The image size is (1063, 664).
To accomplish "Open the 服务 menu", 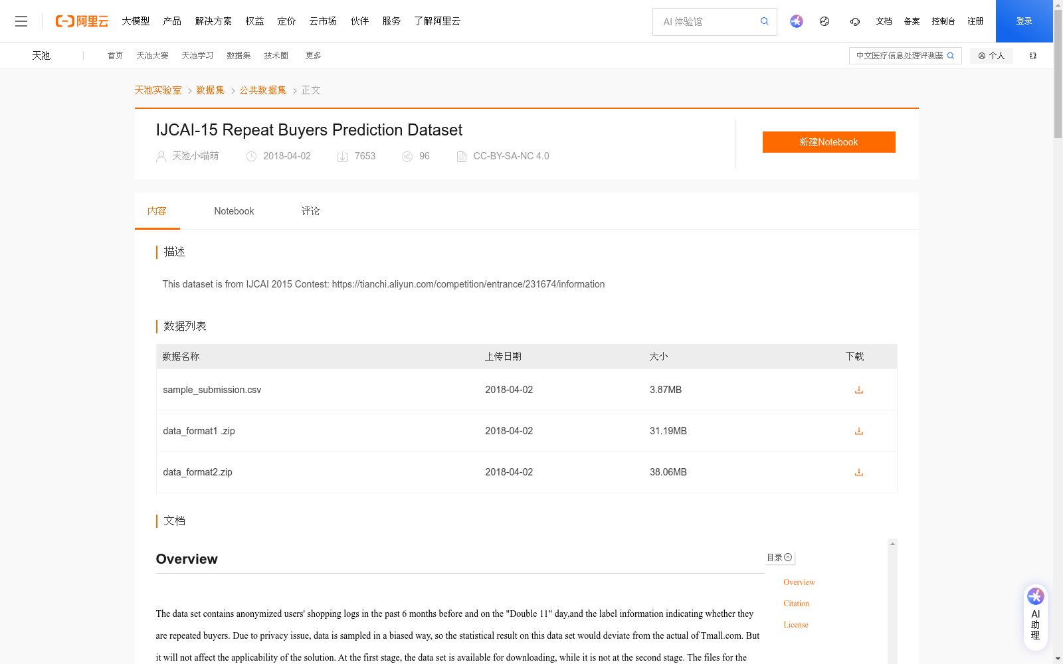I will tap(391, 21).
